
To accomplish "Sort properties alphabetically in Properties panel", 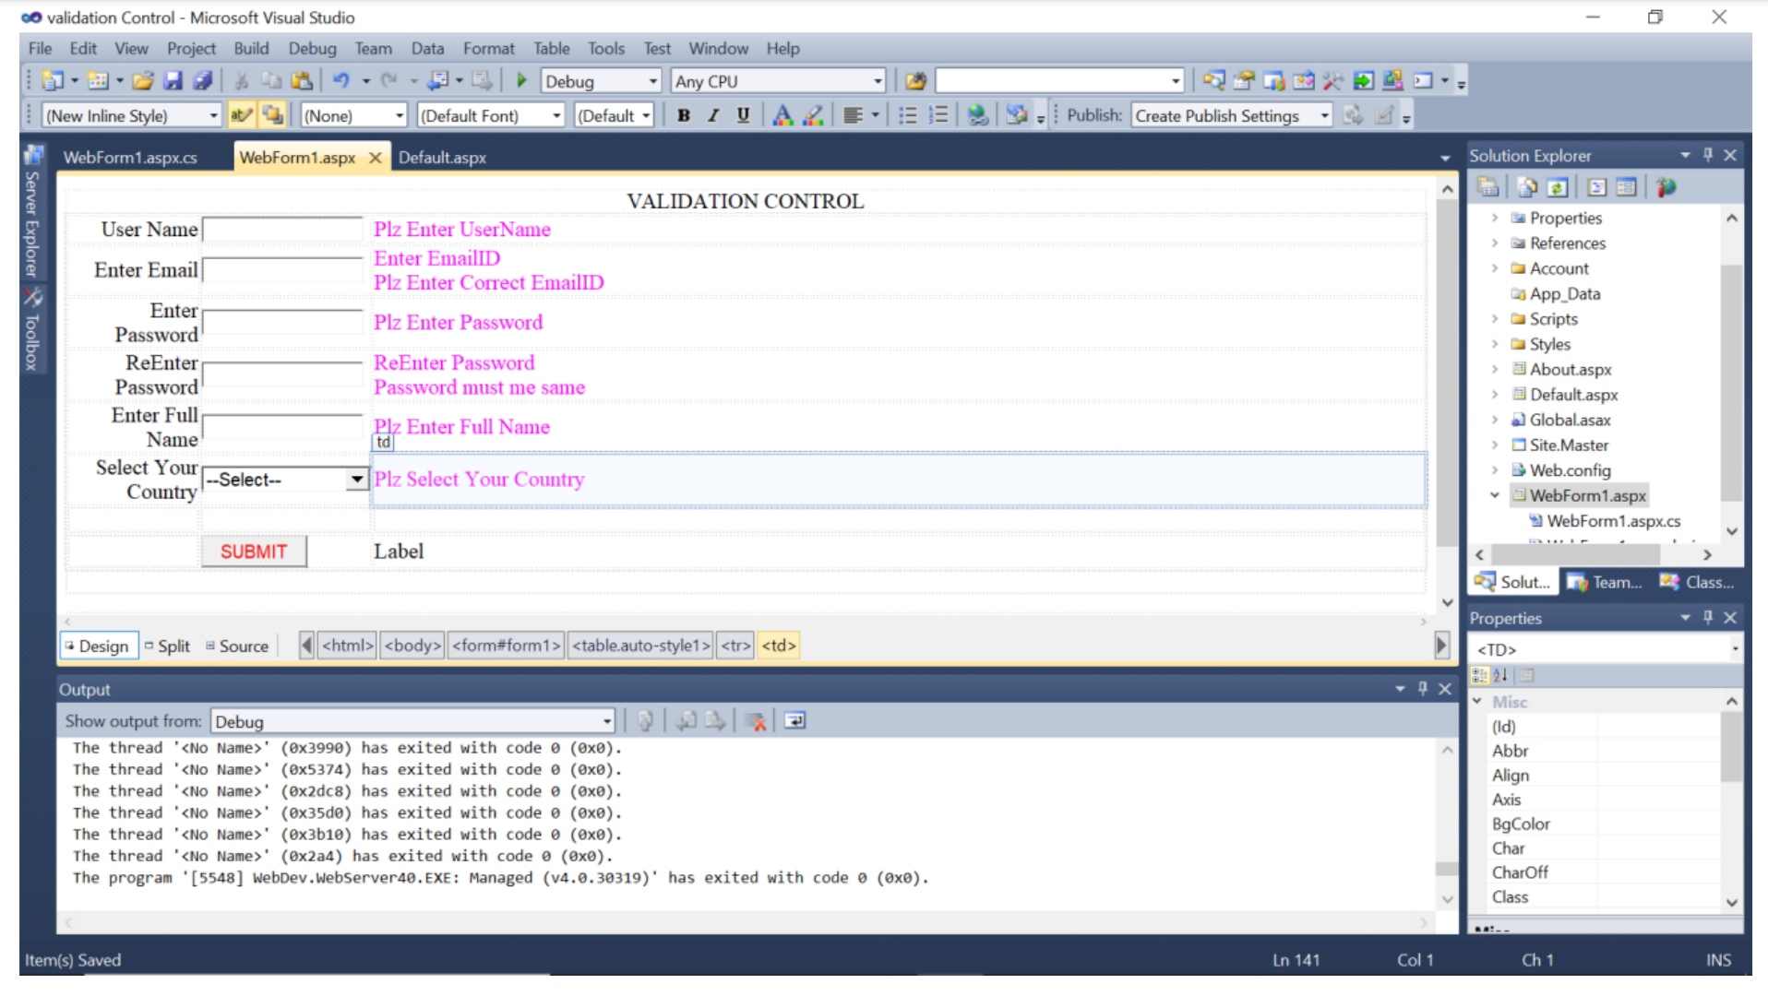I will [x=1501, y=675].
